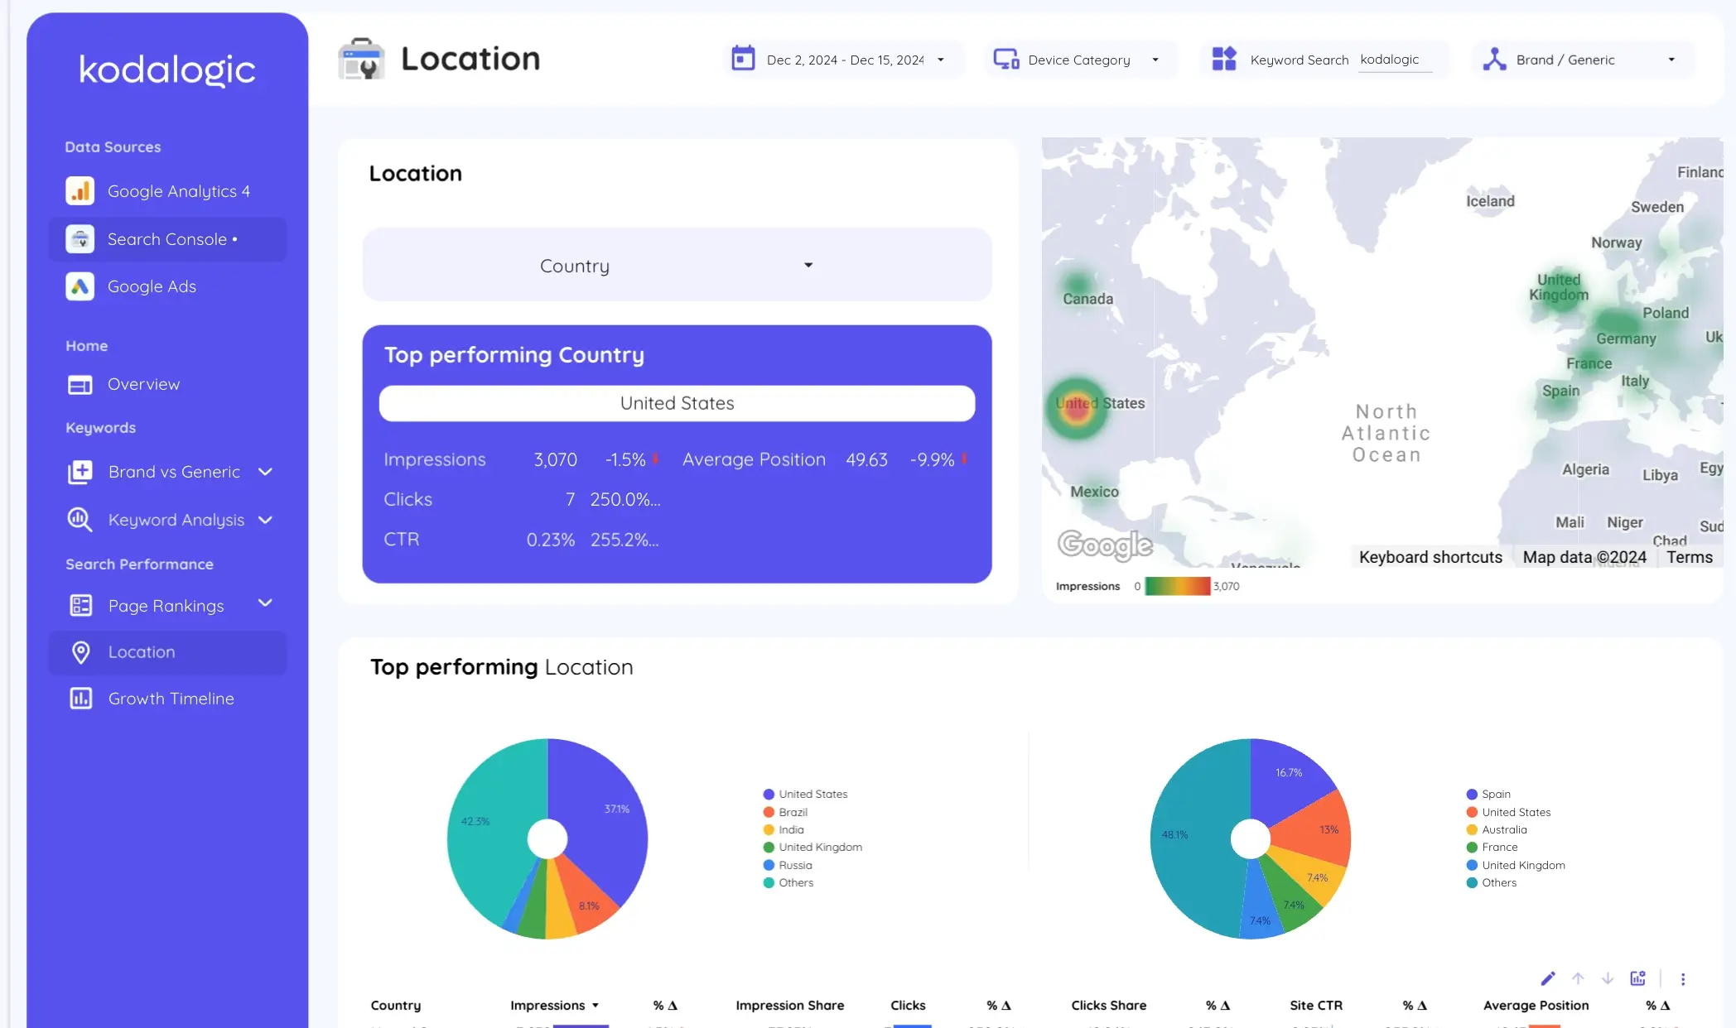Click the Keyword Search kodalogic field
This screenshot has width=1736, height=1028.
pos(1393,59)
